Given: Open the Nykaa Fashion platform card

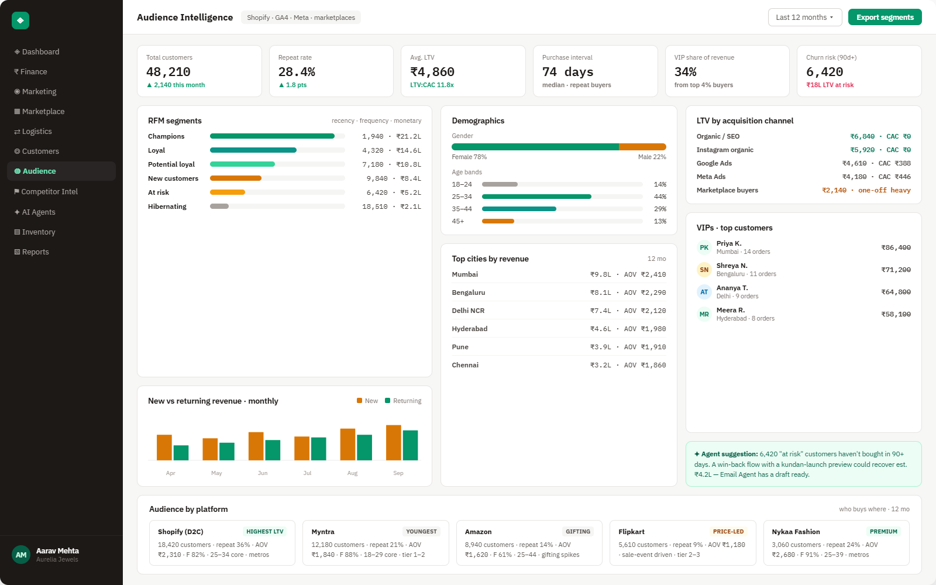Looking at the screenshot, I should click(x=837, y=543).
